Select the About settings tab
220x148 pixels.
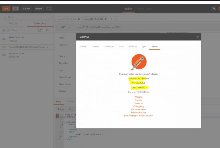154,47
